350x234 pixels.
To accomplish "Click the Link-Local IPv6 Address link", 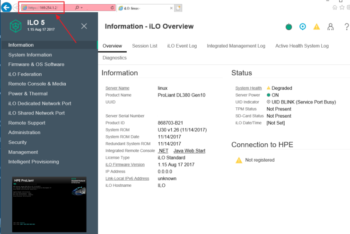I will click(x=127, y=179).
